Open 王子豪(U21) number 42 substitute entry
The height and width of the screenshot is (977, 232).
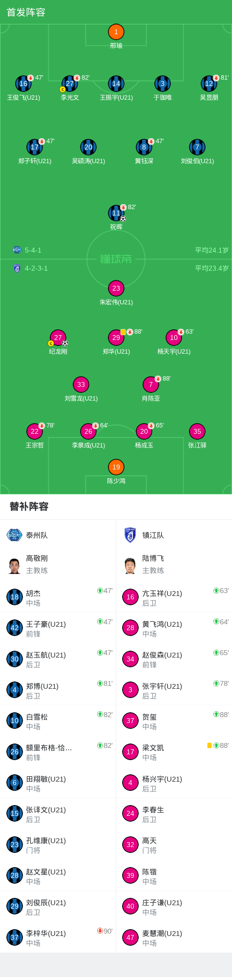58,628
